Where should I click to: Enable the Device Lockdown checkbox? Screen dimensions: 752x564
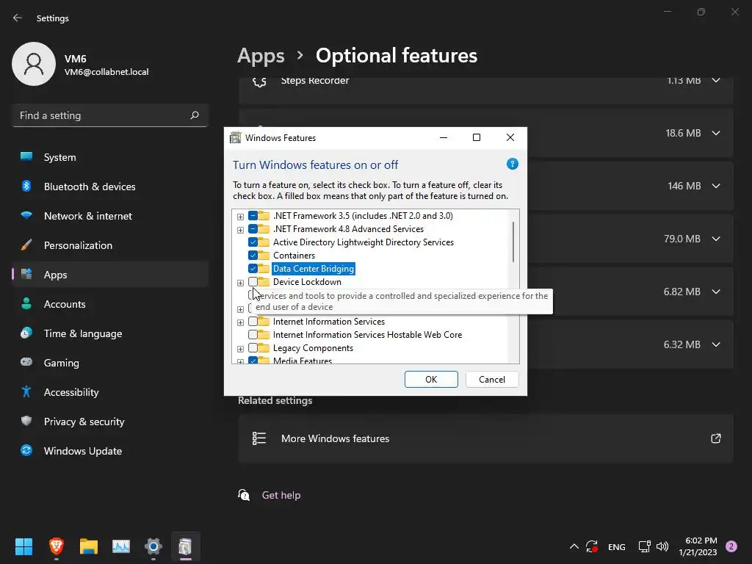pos(253,281)
